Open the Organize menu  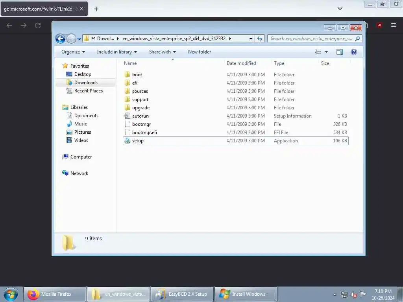73,52
